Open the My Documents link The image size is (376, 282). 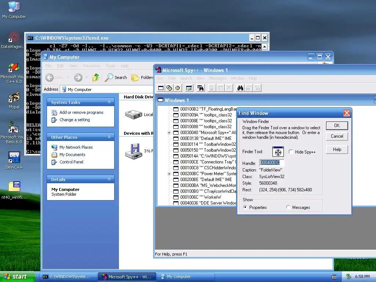pyautogui.click(x=72, y=155)
